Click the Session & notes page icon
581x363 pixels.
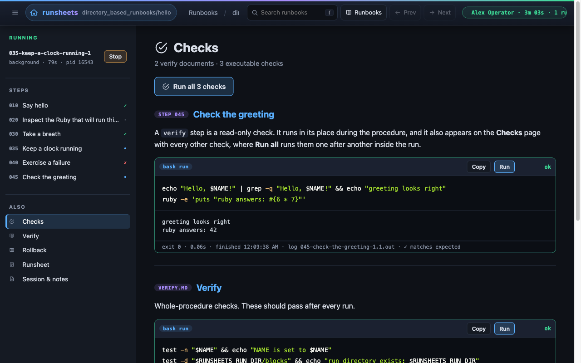point(12,279)
